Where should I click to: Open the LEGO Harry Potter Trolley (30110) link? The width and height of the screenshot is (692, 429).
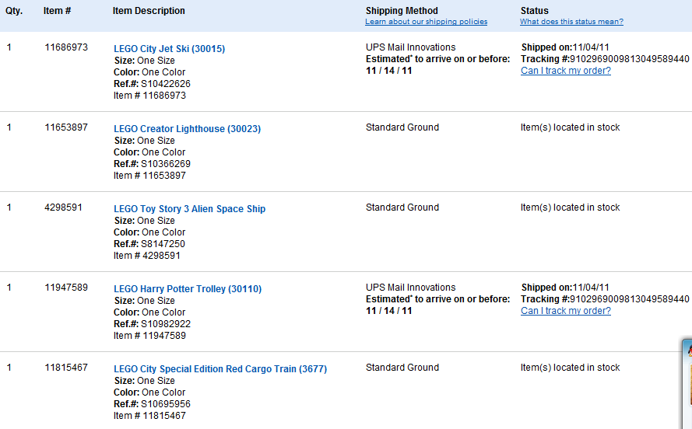[188, 289]
